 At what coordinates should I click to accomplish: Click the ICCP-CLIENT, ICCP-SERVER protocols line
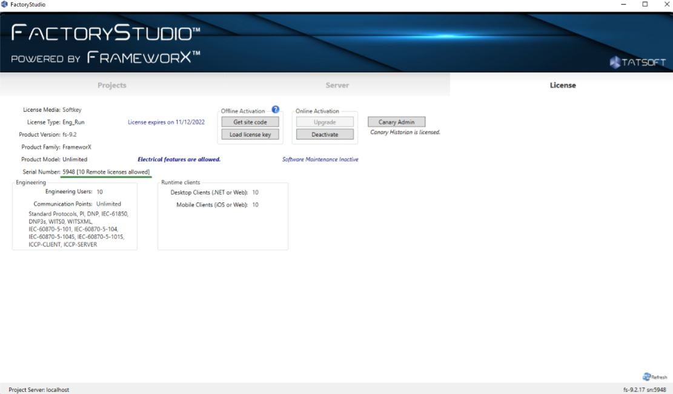[x=62, y=245]
